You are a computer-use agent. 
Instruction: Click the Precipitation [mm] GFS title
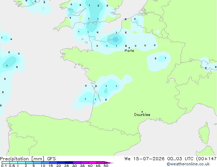(x=28, y=159)
